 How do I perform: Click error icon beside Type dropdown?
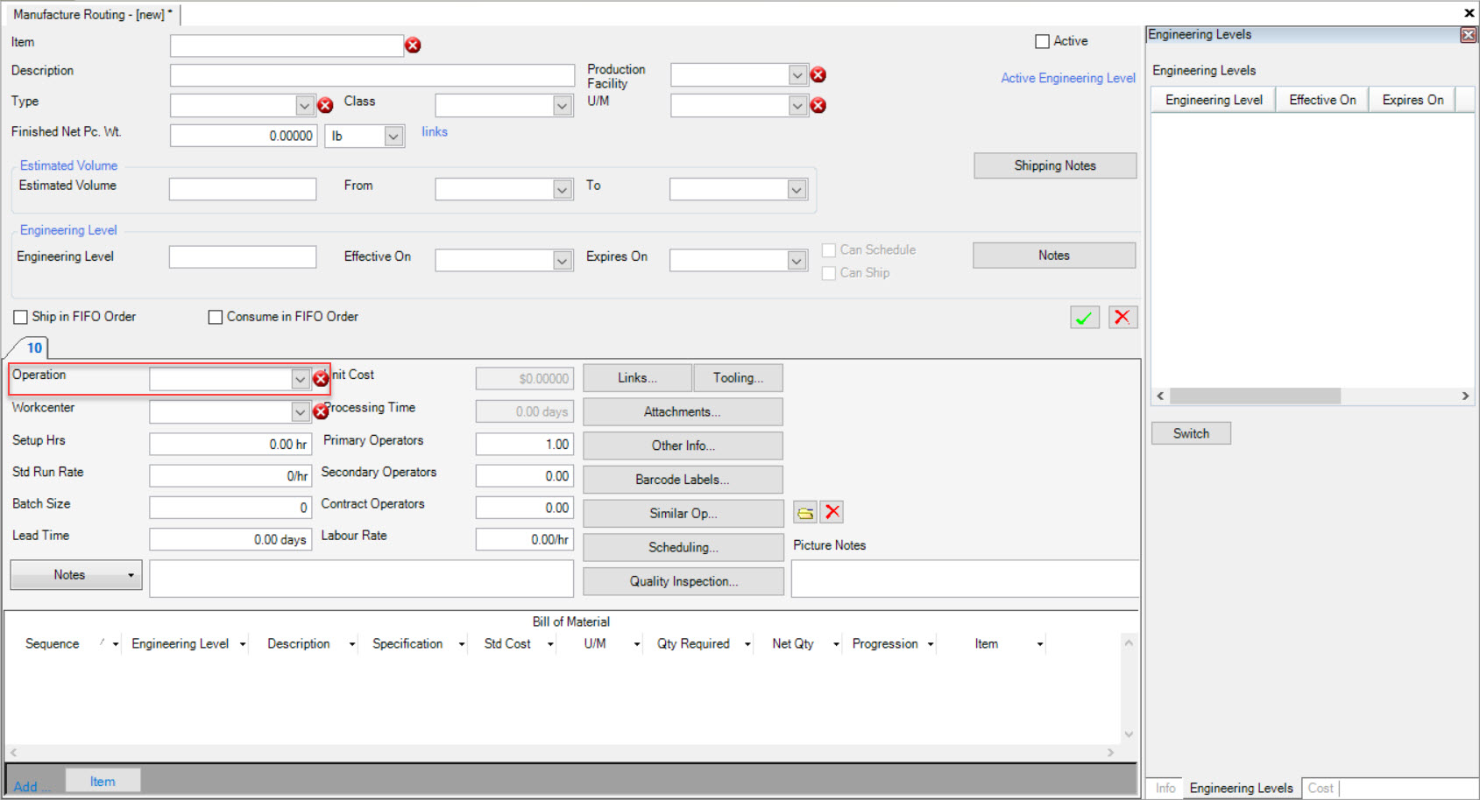pos(325,106)
